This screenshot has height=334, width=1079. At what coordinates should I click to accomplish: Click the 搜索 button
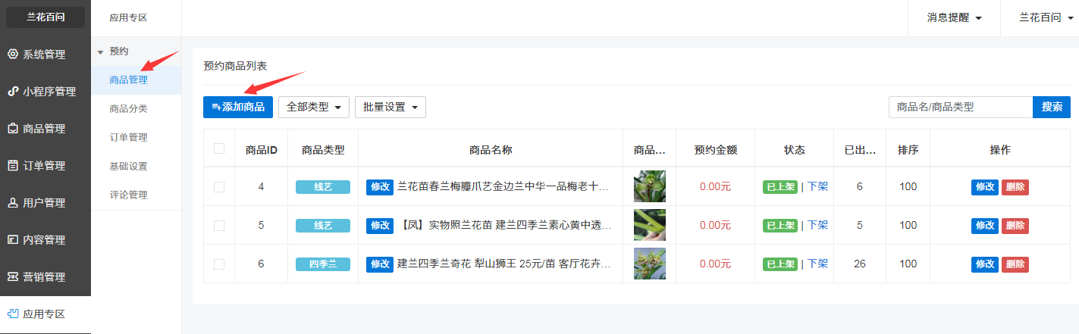pos(1052,107)
